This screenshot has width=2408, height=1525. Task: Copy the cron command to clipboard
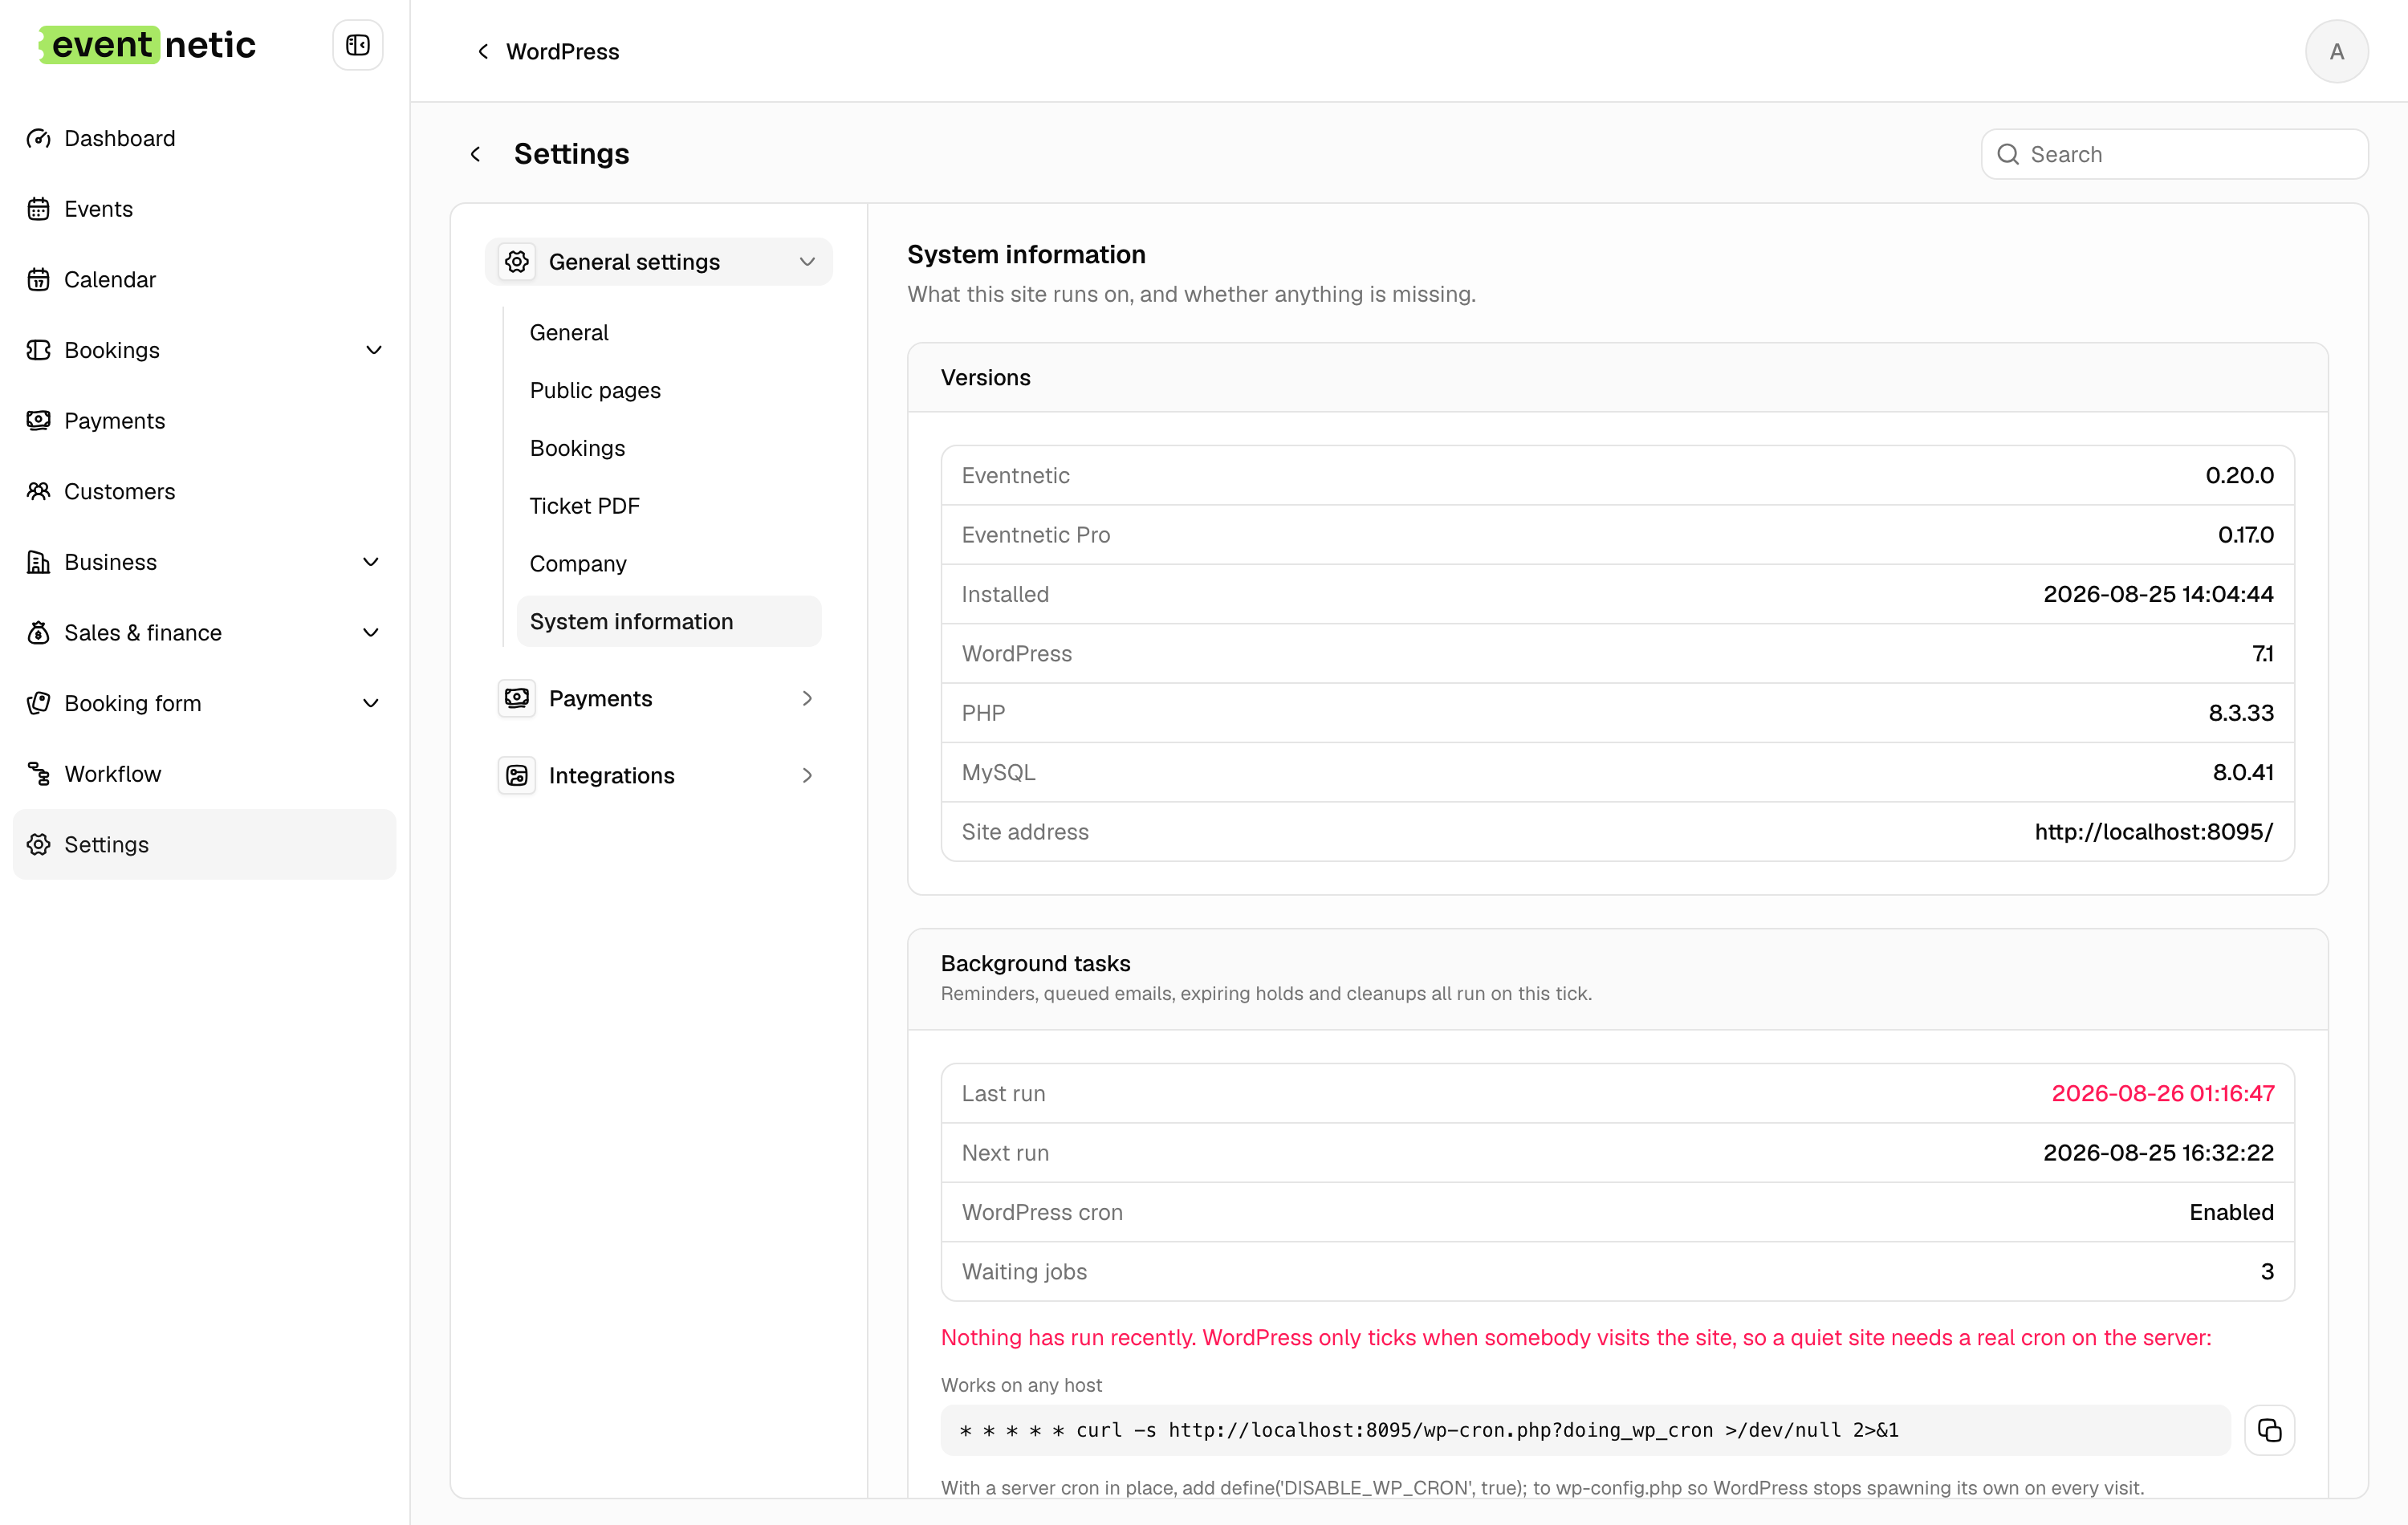2269,1430
